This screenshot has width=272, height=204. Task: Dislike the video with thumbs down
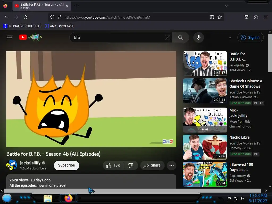[x=131, y=165]
